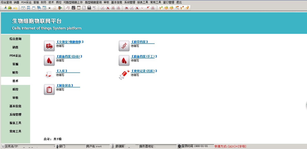Click the colored grid table toolbar icon
Screen dimensions: 307x149
44,8
